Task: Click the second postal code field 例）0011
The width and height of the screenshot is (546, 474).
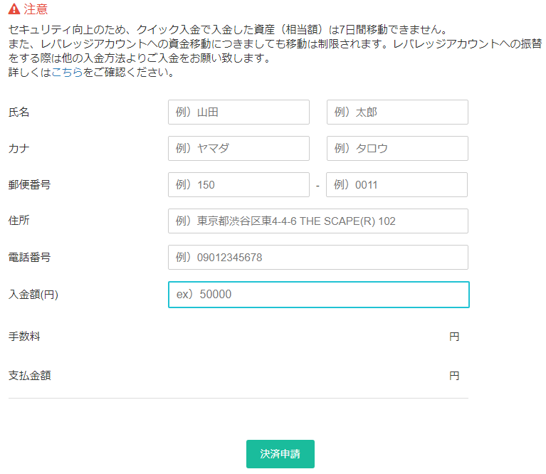Action: [397, 185]
